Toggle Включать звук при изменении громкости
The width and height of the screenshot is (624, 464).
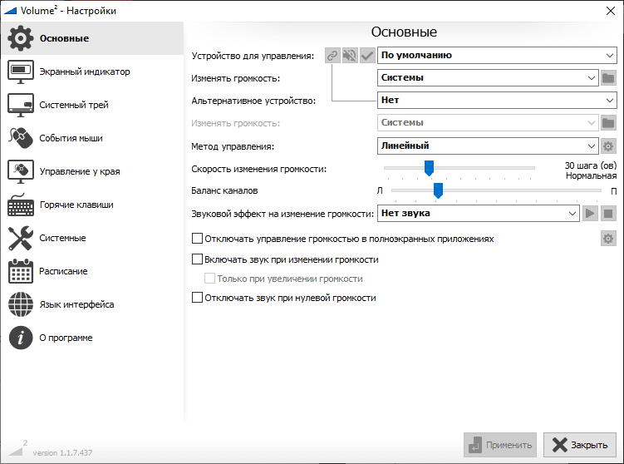pyautogui.click(x=198, y=259)
